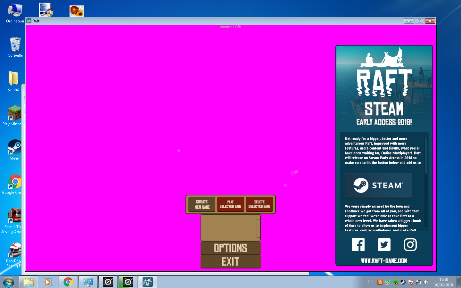Open the Twitter icon in Raft panel
The image size is (461, 288).
click(384, 245)
